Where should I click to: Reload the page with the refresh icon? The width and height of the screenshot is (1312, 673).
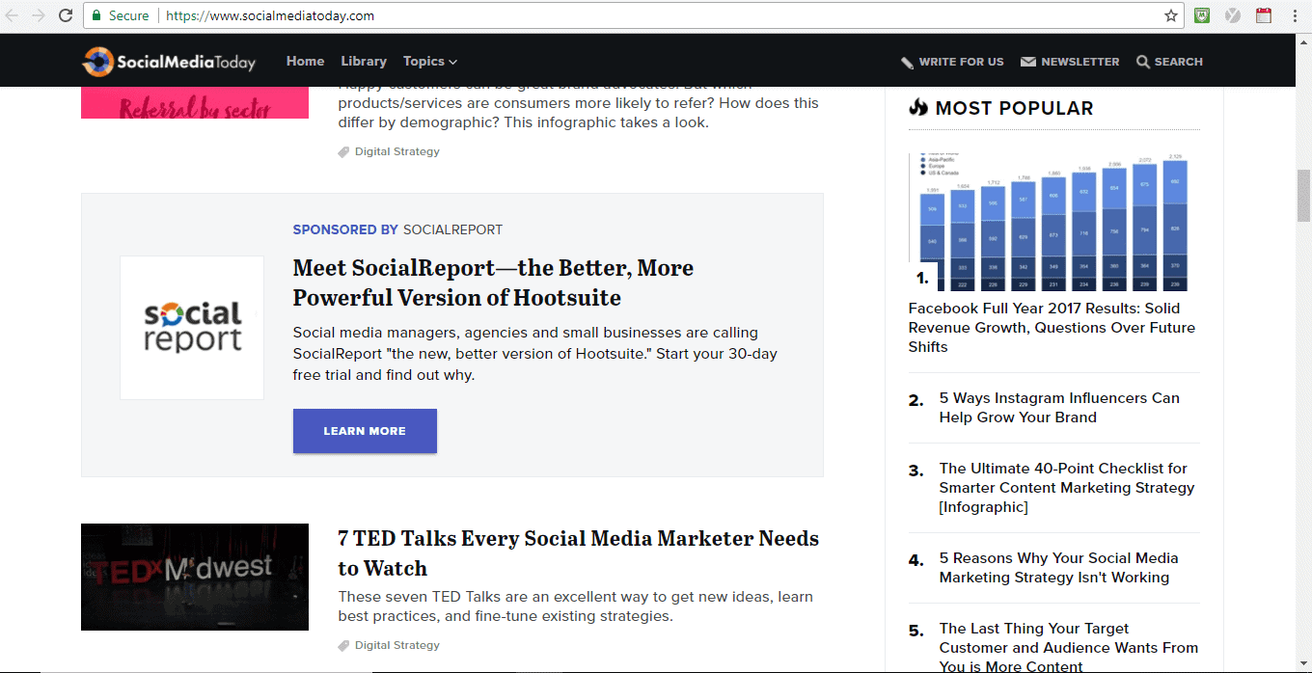coord(66,15)
